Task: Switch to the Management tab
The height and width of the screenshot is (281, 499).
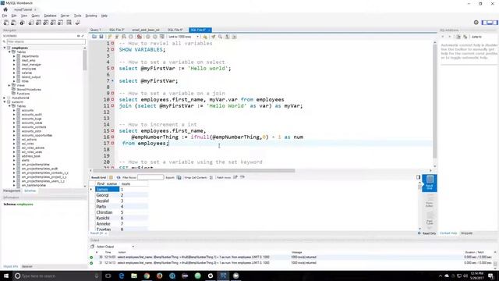Action: click(12, 190)
